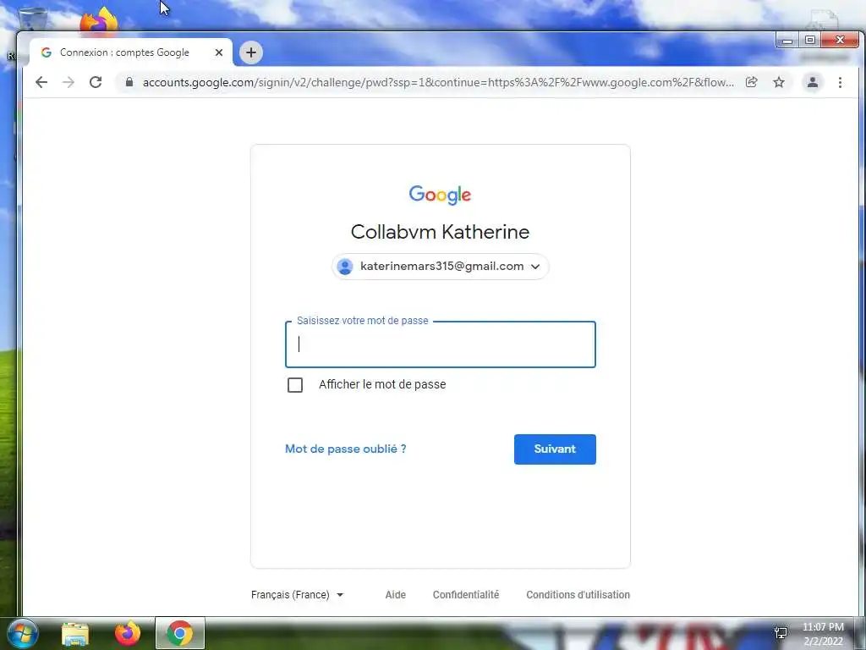
Task: Click the Google logo on sign-in card
Action: click(440, 196)
